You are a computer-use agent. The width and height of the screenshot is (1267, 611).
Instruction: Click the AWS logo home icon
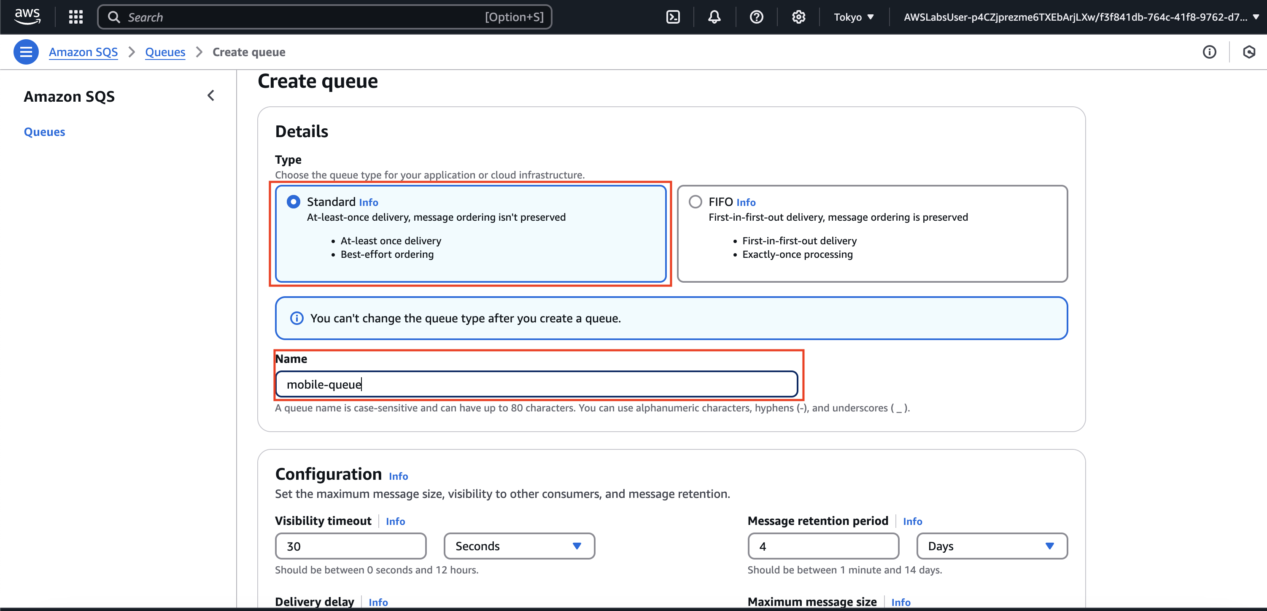tap(27, 16)
